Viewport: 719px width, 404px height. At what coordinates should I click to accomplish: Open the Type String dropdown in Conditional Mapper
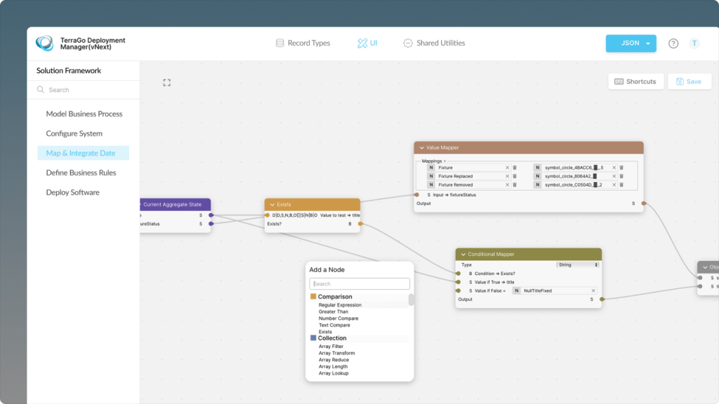pyautogui.click(x=577, y=264)
